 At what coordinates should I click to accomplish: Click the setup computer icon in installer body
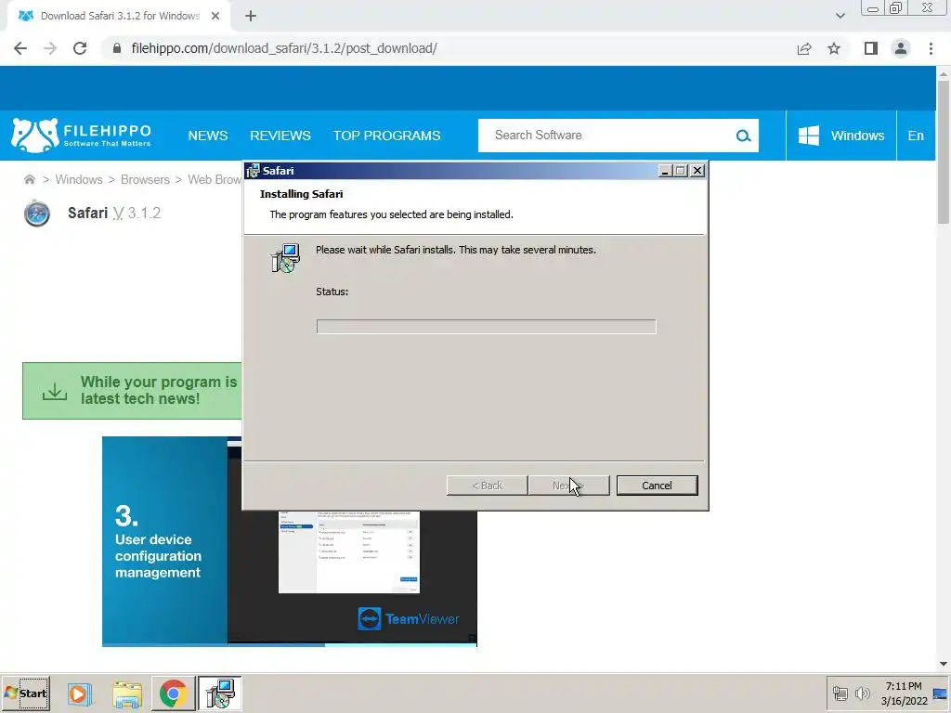tap(285, 258)
